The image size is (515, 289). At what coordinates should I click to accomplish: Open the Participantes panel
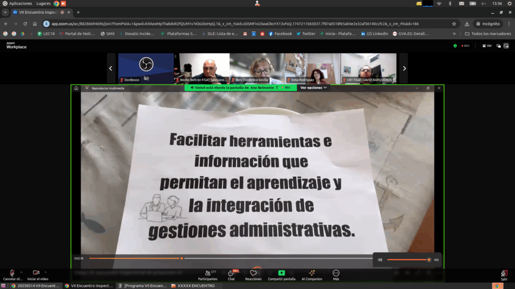[208, 274]
